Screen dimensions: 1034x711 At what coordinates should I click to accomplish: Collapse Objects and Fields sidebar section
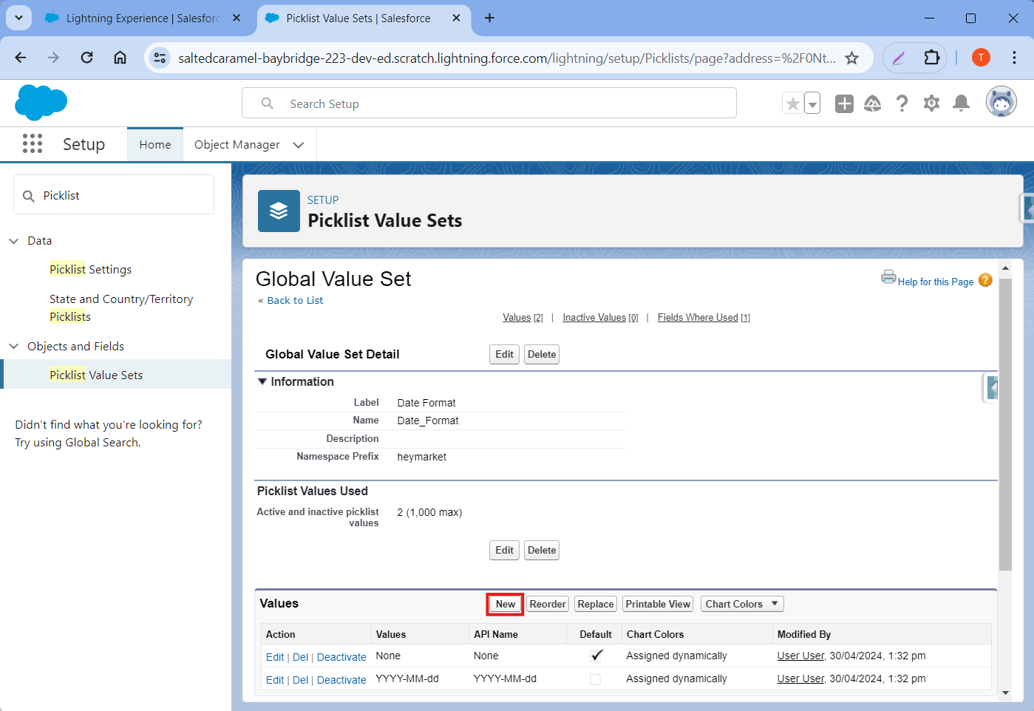click(x=13, y=347)
